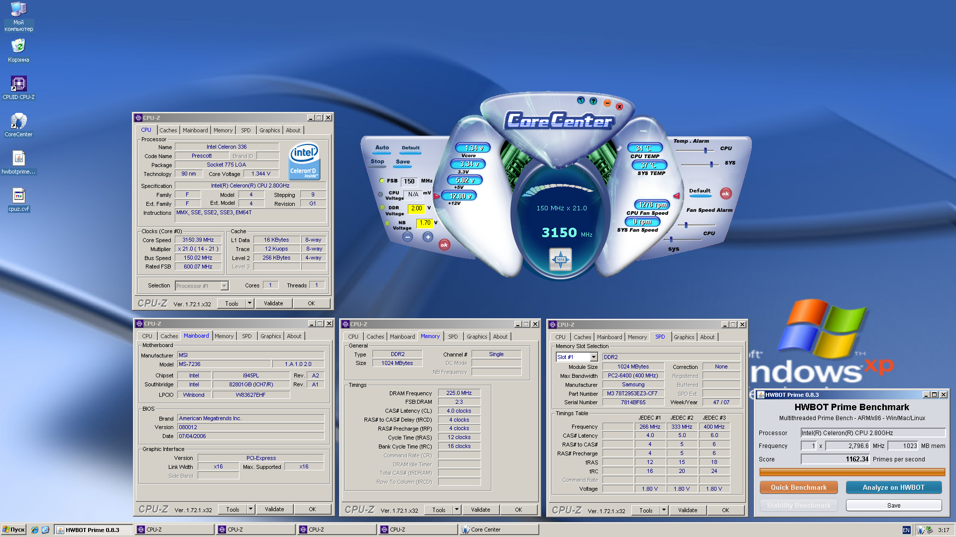Open CPU tab in CPU-Z Mainboard window
The height and width of the screenshot is (537, 956).
(x=147, y=336)
